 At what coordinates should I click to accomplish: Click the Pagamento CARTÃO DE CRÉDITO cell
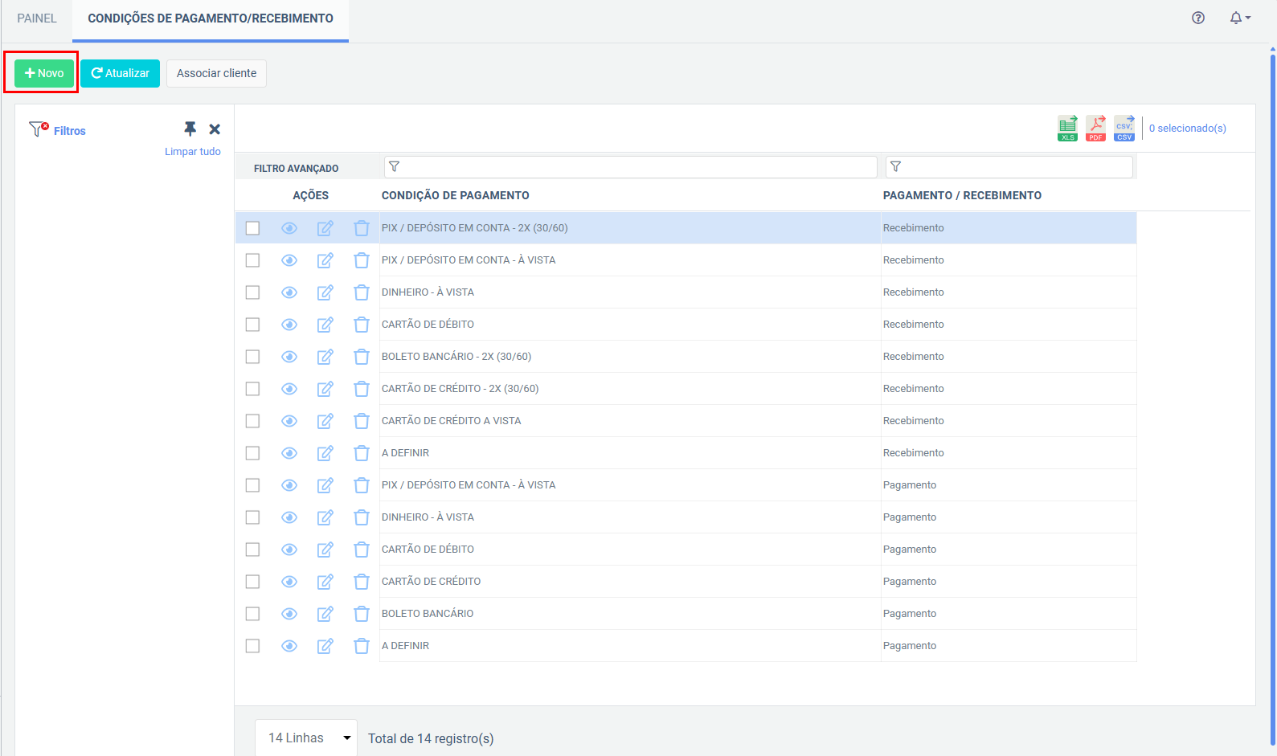point(630,582)
